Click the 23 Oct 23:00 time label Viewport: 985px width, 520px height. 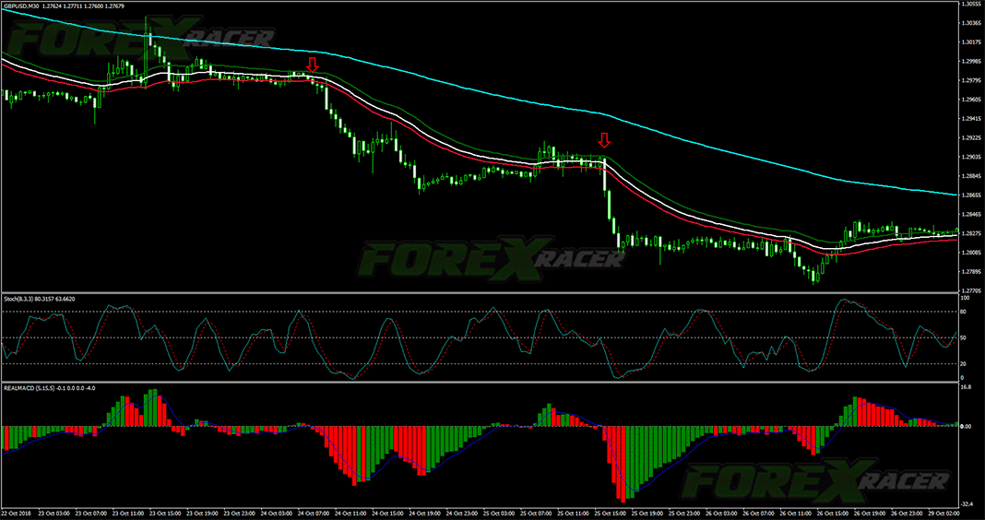tap(242, 513)
